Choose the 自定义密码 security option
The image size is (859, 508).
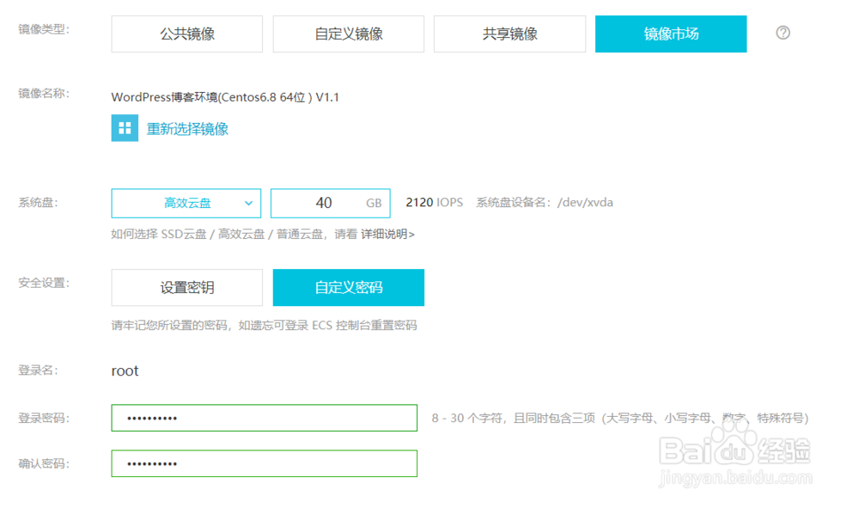click(x=349, y=288)
